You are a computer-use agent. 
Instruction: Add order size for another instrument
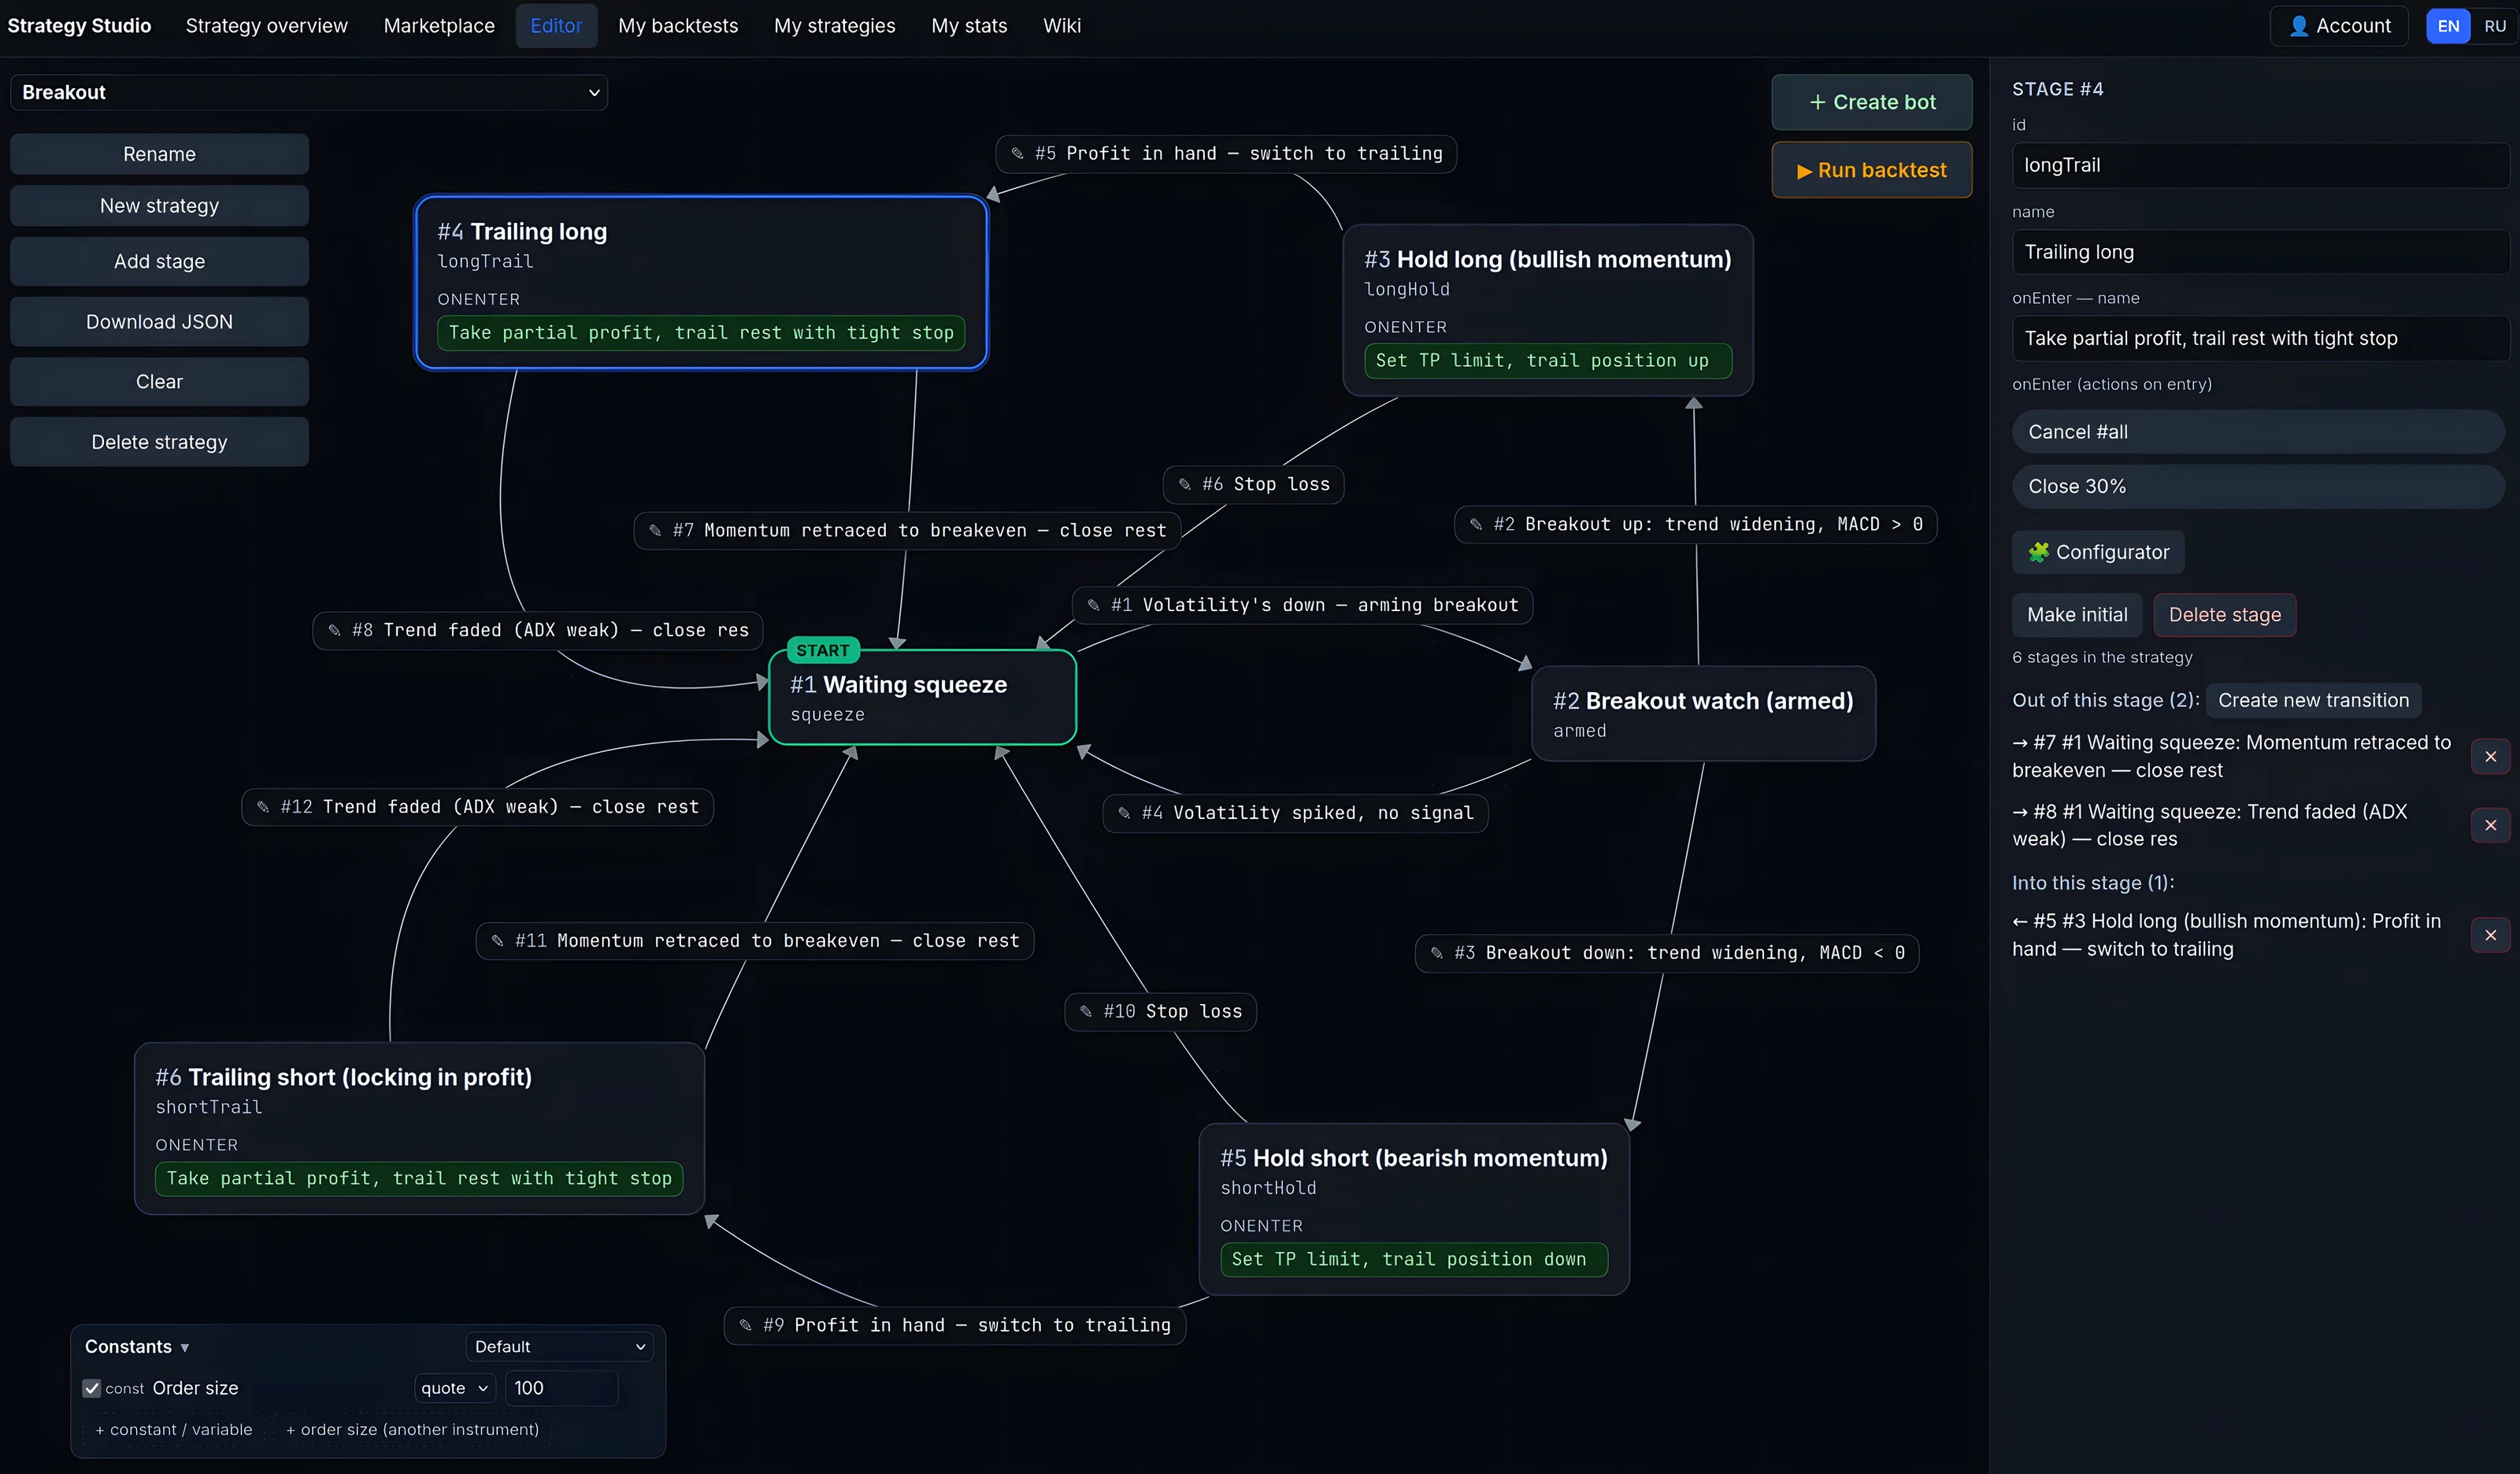pyautogui.click(x=412, y=1430)
